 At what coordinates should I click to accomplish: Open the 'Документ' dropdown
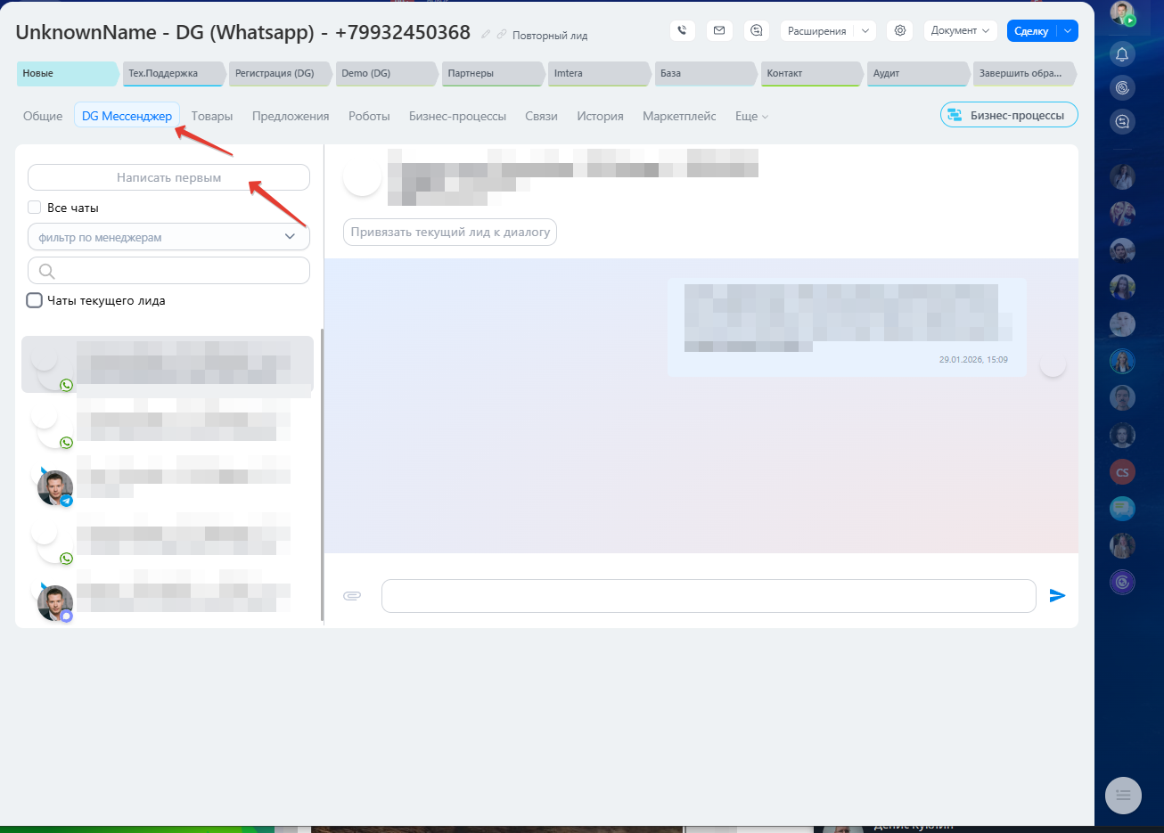coord(960,30)
